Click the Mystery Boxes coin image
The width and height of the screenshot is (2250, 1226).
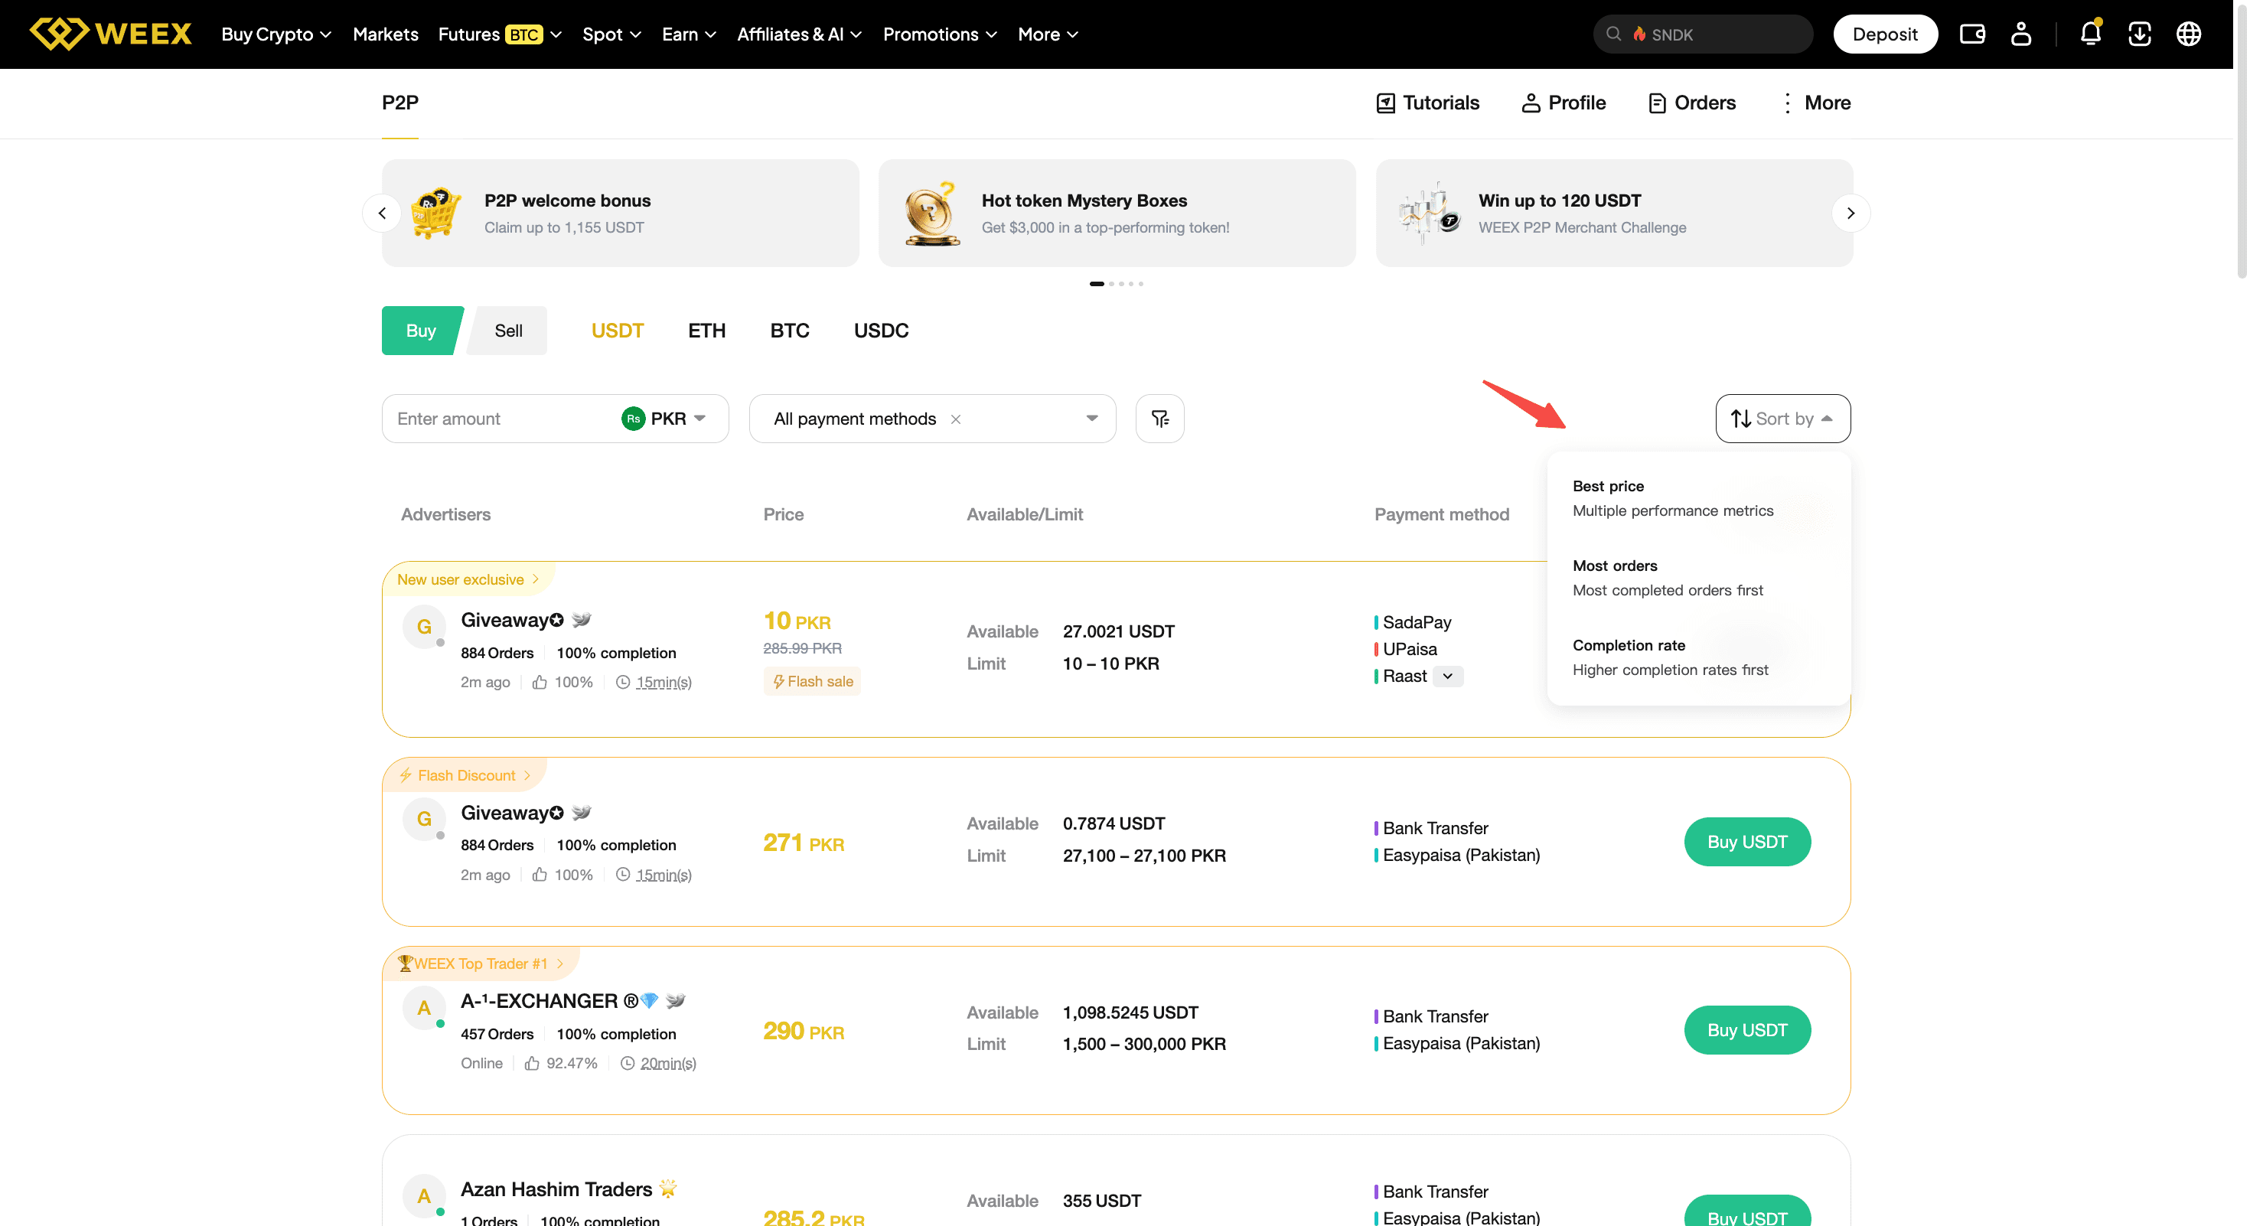tap(932, 213)
